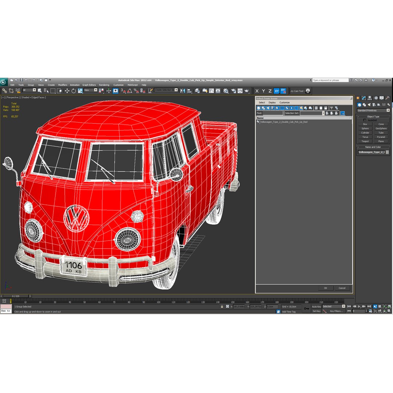Click the Play Animation button
393x393 pixels.
coord(359,306)
